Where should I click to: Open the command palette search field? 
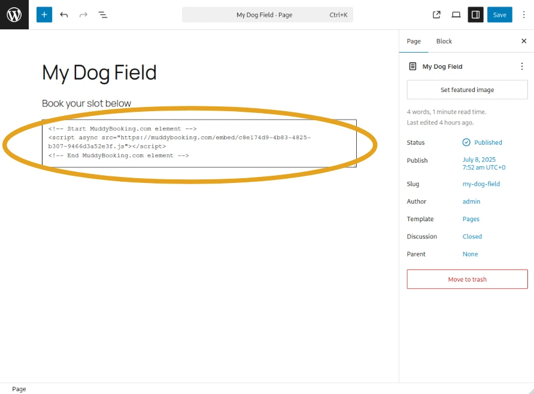pyautogui.click(x=267, y=14)
